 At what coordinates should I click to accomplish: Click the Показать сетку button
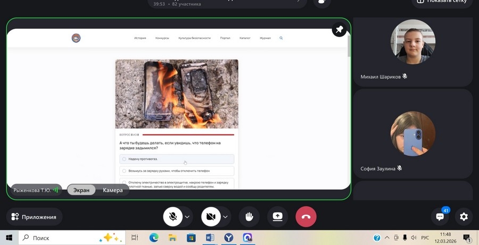(x=442, y=2)
